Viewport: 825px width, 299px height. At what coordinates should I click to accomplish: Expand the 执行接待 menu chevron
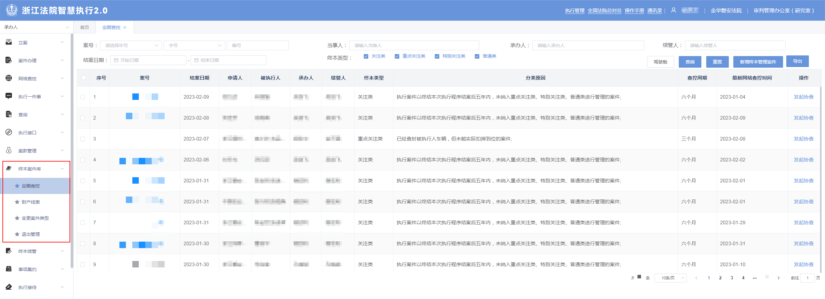(62, 287)
